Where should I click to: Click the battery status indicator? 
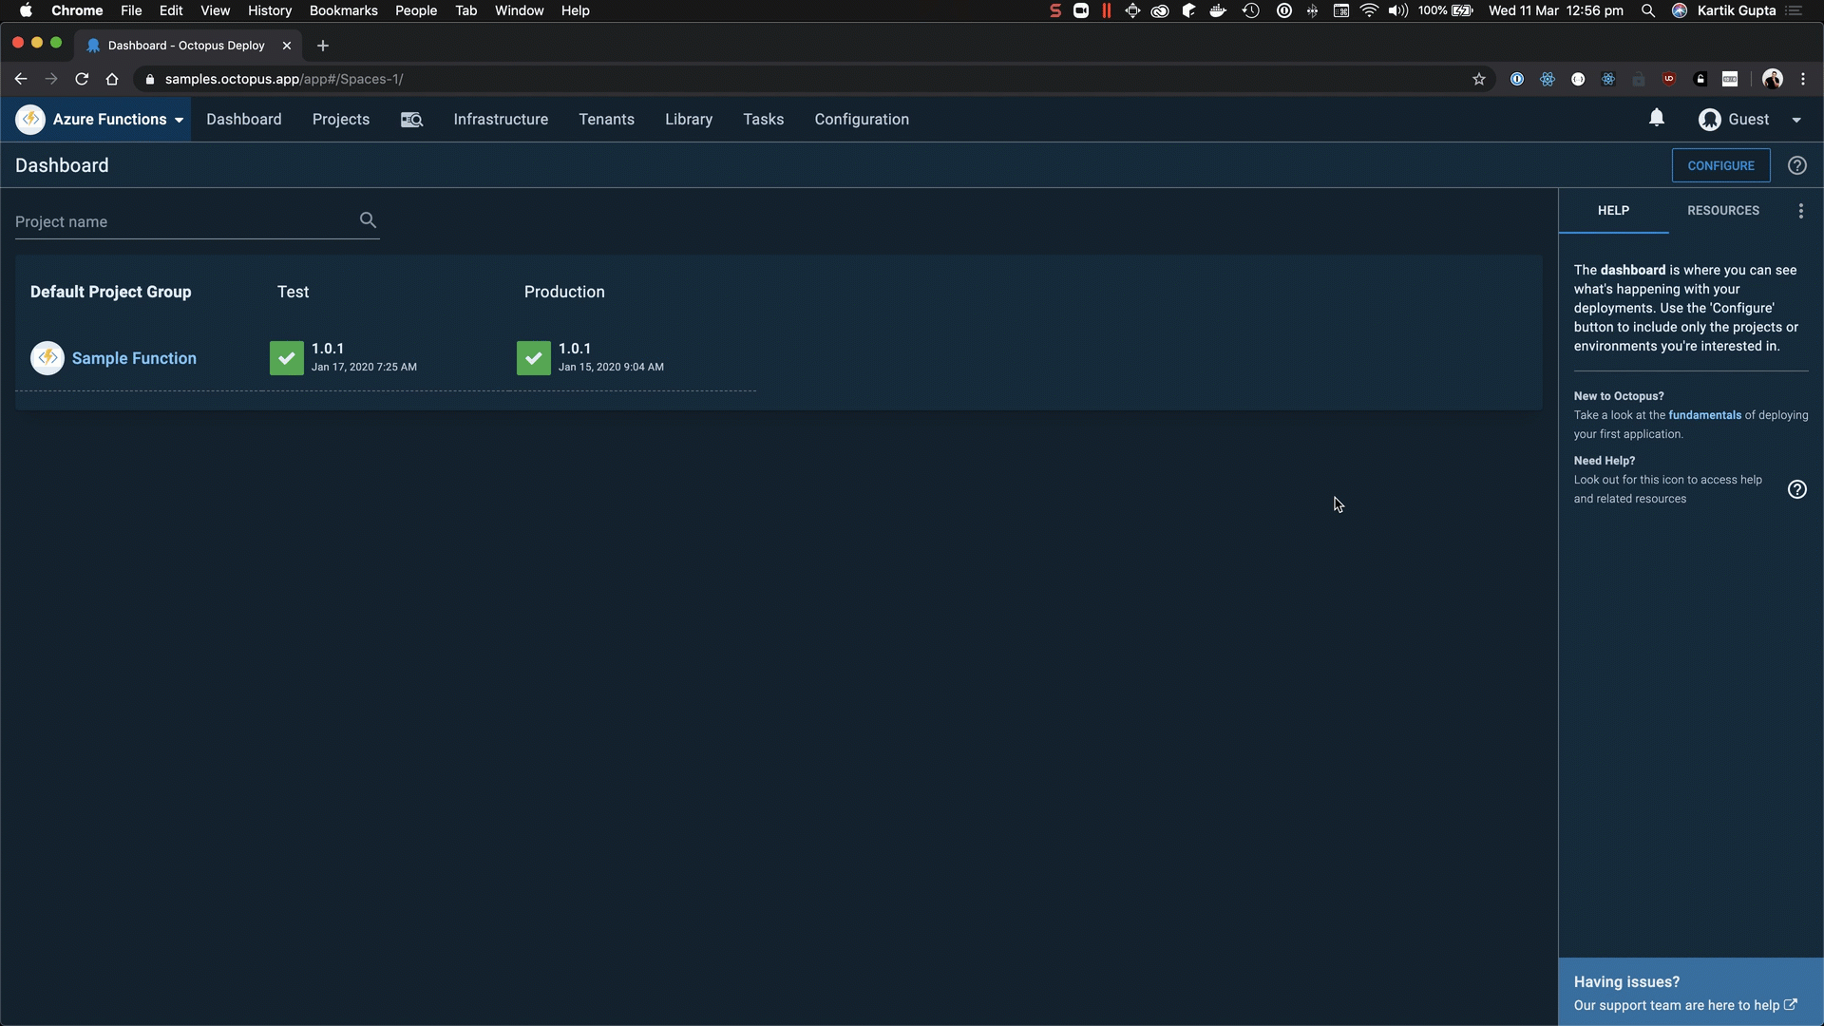pyautogui.click(x=1446, y=11)
